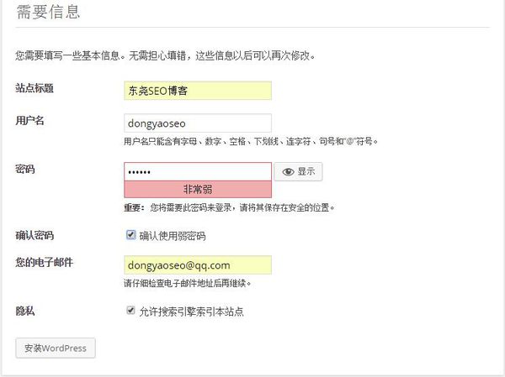Image resolution: width=505 pixels, height=377 pixels.
Task: Select the email field dongyaoseo@qq.com
Action: click(x=197, y=265)
